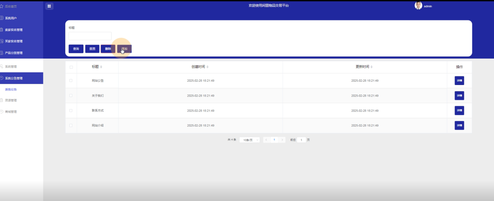Image resolution: width=494 pixels, height=201 pixels.
Task: Go to previous page arrow
Action: 266,140
